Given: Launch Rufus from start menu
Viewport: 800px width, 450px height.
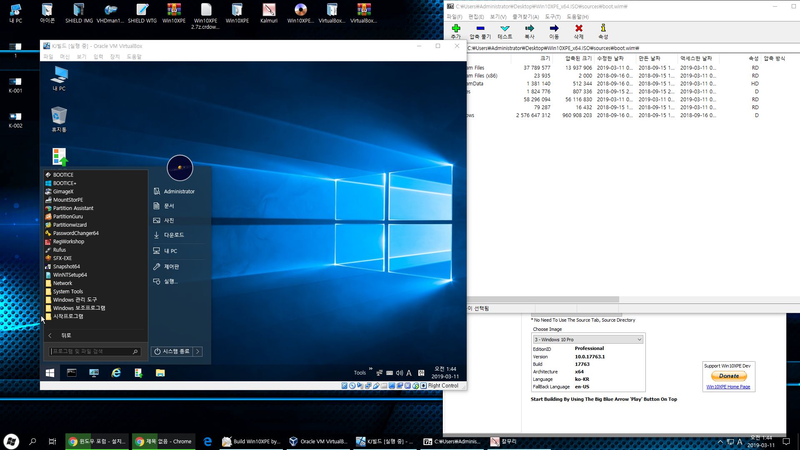Looking at the screenshot, I should (x=59, y=250).
